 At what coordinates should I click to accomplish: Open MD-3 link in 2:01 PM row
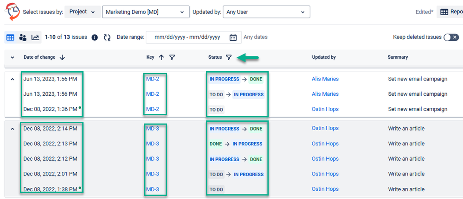click(153, 174)
